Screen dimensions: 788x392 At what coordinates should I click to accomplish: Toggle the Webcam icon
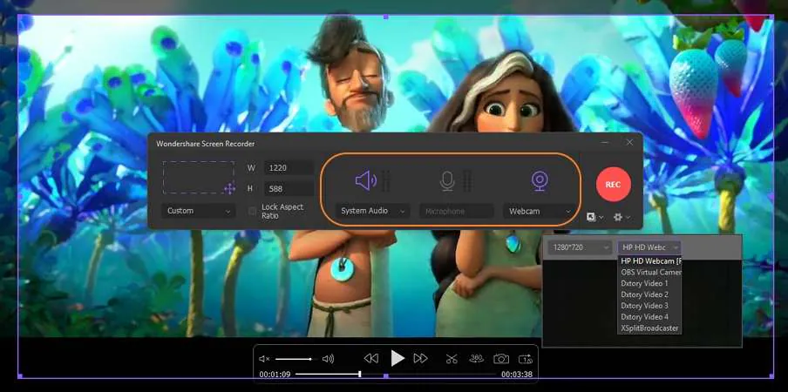click(x=540, y=181)
